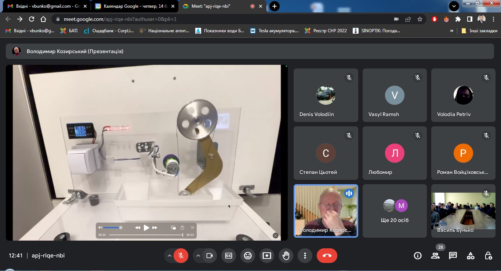Select Роман Войціховськ... participant tile
501x271 pixels.
click(x=463, y=153)
